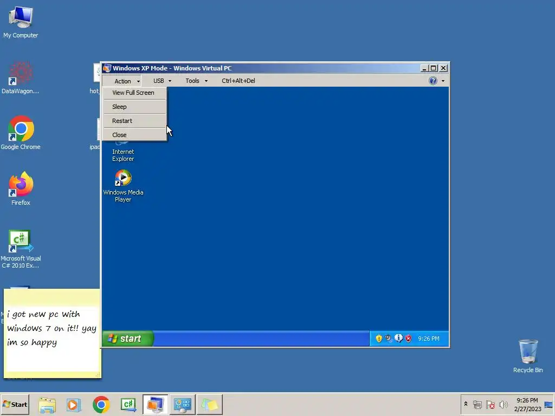Open the DataWagon desktop shortcut

coord(21,78)
